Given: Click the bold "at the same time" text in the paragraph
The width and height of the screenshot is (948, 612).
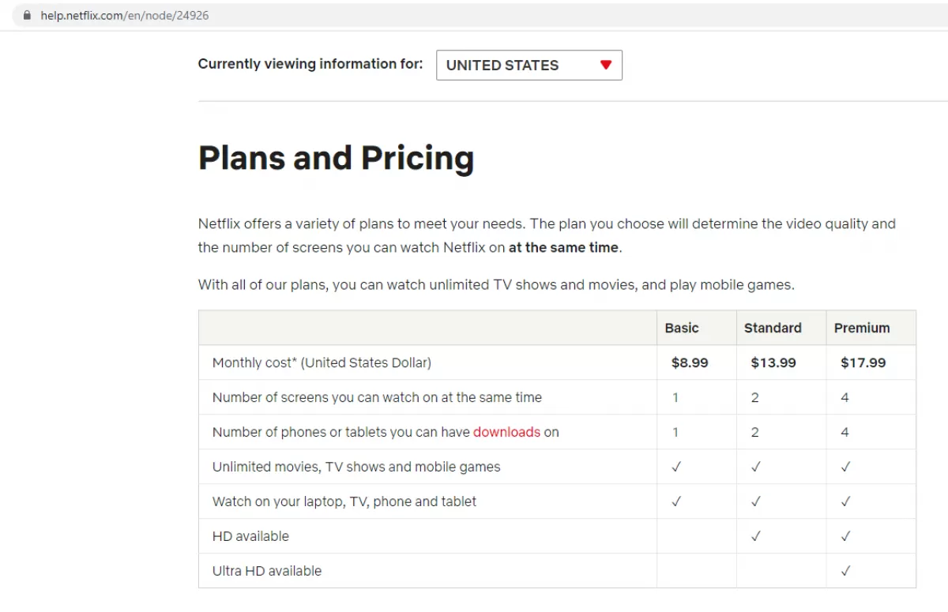Looking at the screenshot, I should point(563,247).
